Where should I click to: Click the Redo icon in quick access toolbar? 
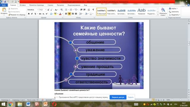click(12, 1)
